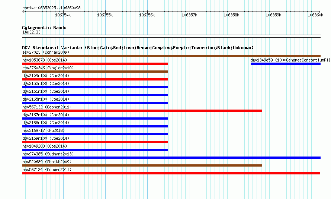
Task: Open the nsv1049283 (Coe2014) label
Action: click(x=45, y=146)
